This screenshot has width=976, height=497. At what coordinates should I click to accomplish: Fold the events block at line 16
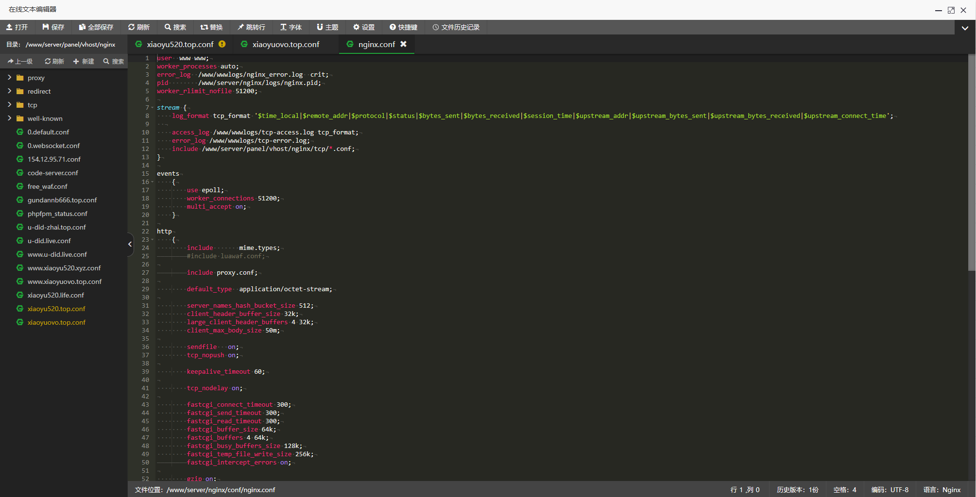pyautogui.click(x=152, y=182)
